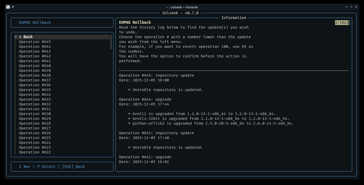Click the [ESC] Back hint in footer
The width and height of the screenshot is (364, 185).
tap(73, 167)
